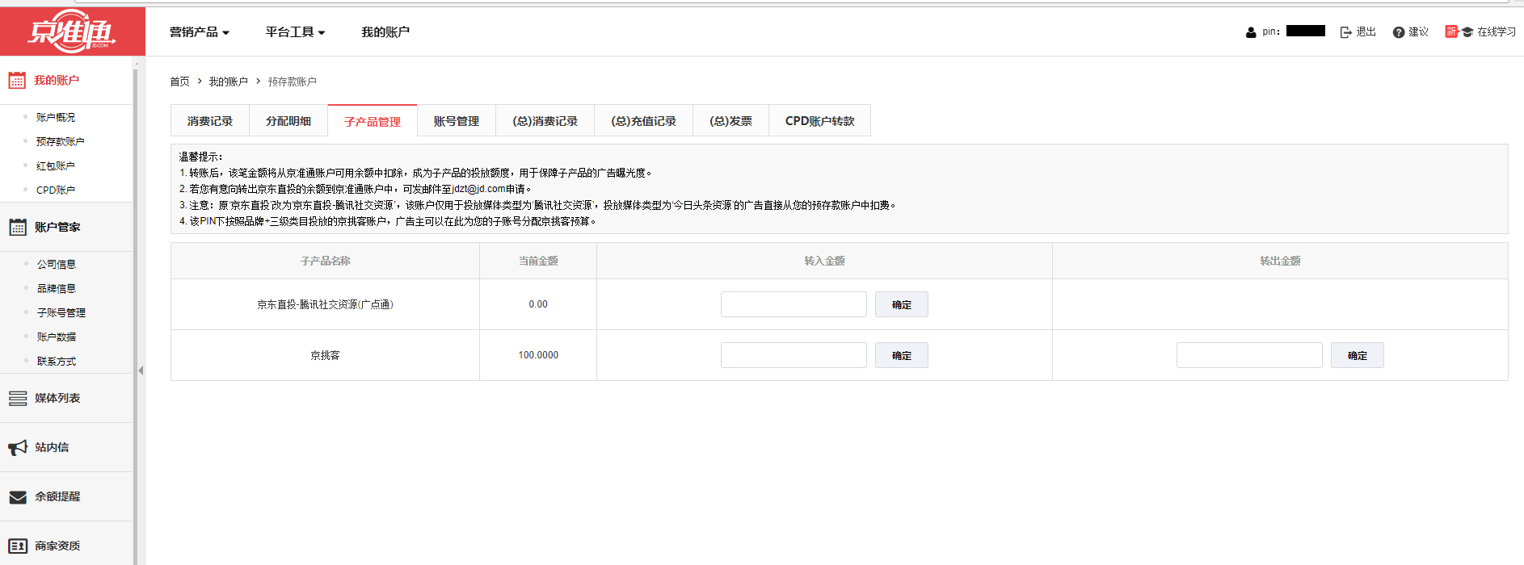The width and height of the screenshot is (1524, 565).
Task: Click the 媒体列表 sidebar label
Action: [x=57, y=399]
